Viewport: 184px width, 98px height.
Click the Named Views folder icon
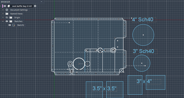pos(7,14)
